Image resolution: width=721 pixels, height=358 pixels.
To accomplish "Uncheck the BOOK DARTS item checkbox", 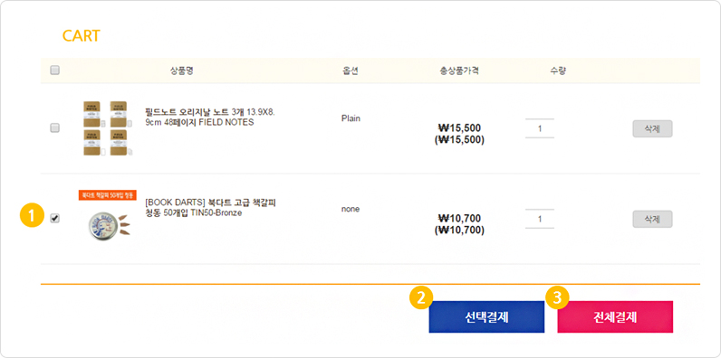I will [54, 219].
